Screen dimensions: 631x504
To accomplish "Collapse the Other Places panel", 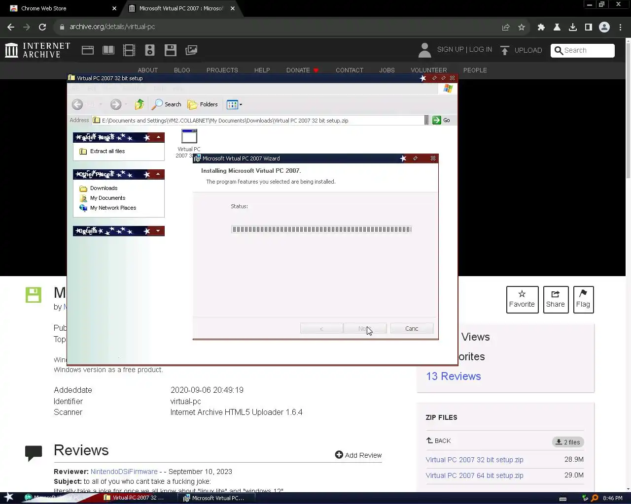I will (158, 174).
